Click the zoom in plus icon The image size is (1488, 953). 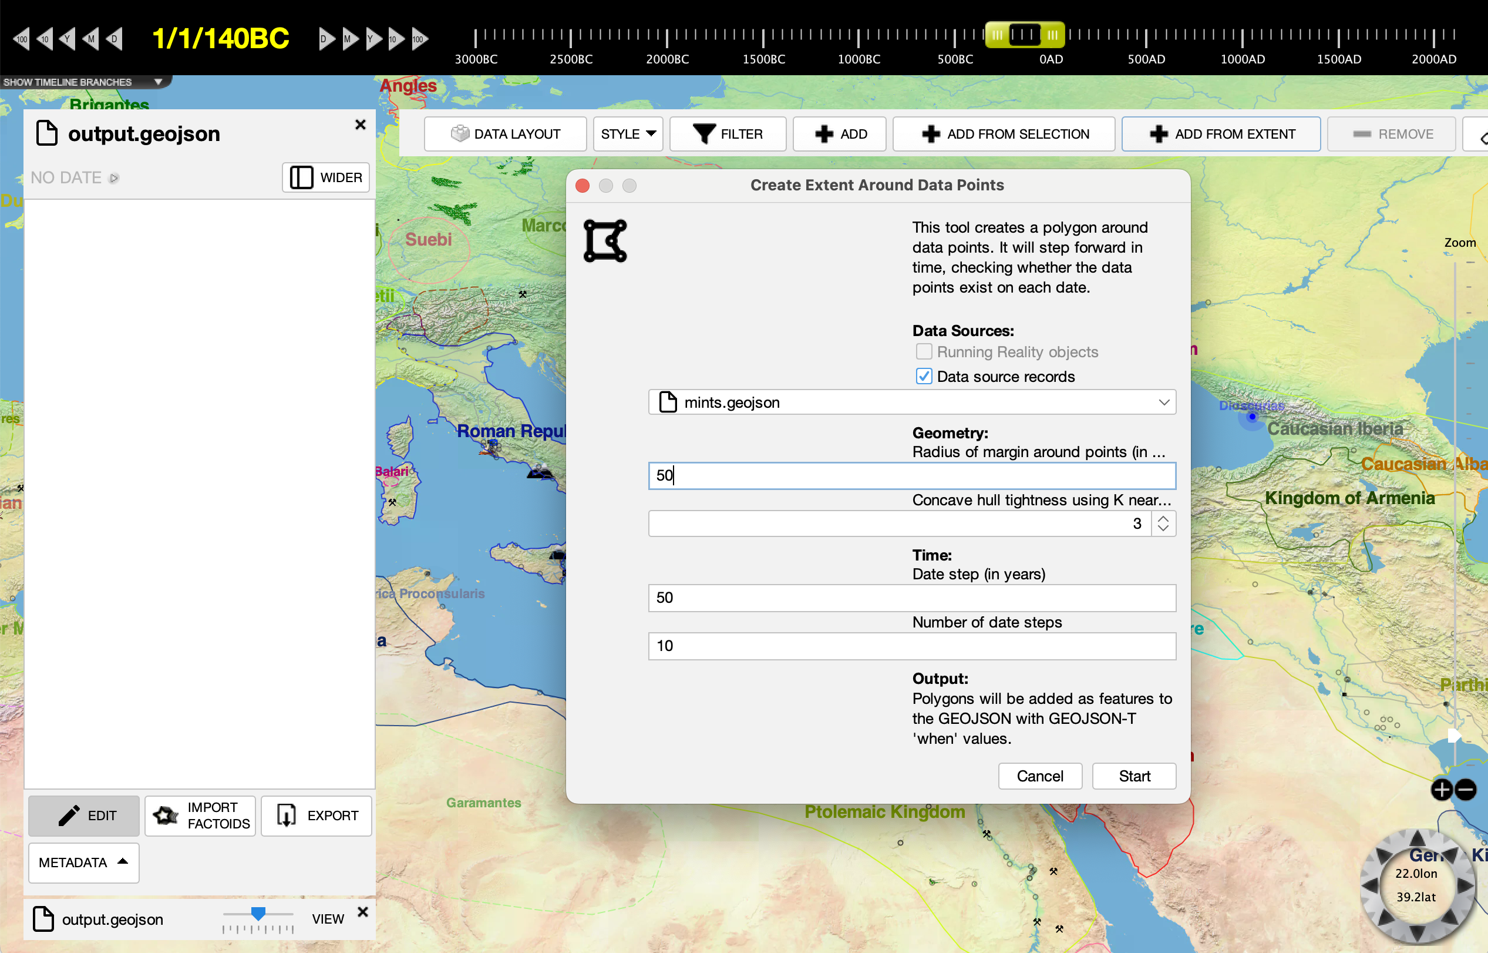tap(1442, 790)
